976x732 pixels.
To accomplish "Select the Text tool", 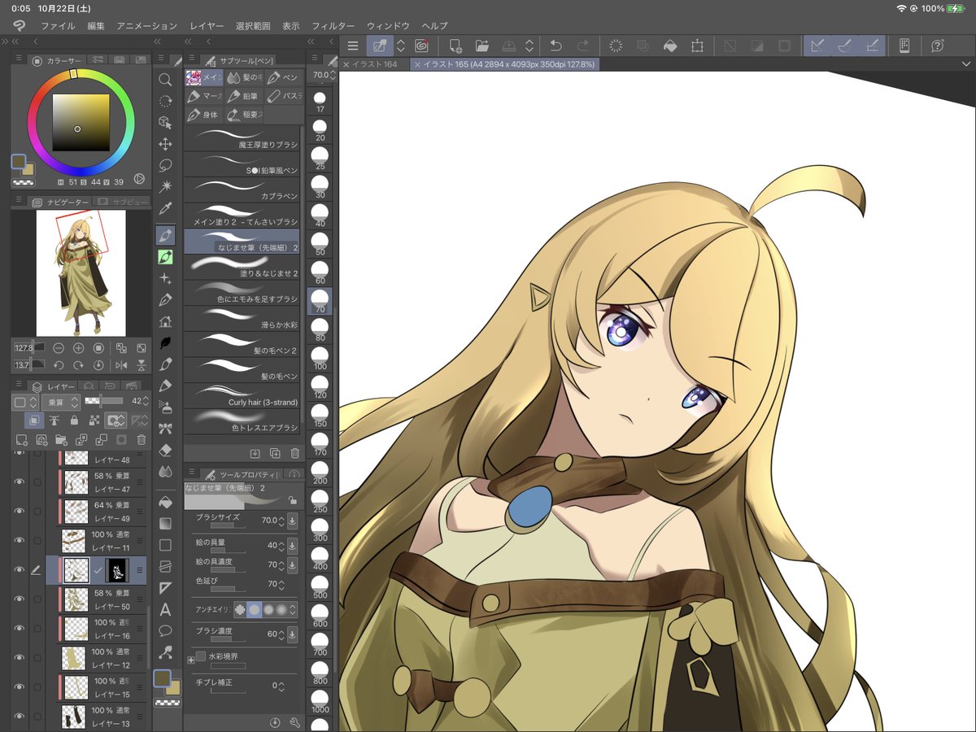I will (165, 609).
